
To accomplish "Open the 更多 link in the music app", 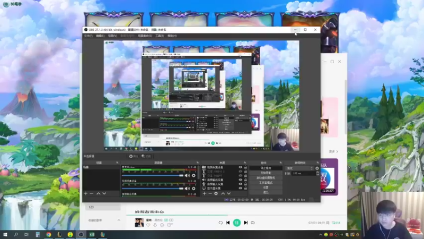I will 333,151.
